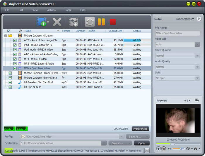This screenshot has width=205, height=156.
Task: Click the Add Profile film icon
Action: pyautogui.click(x=73, y=22)
